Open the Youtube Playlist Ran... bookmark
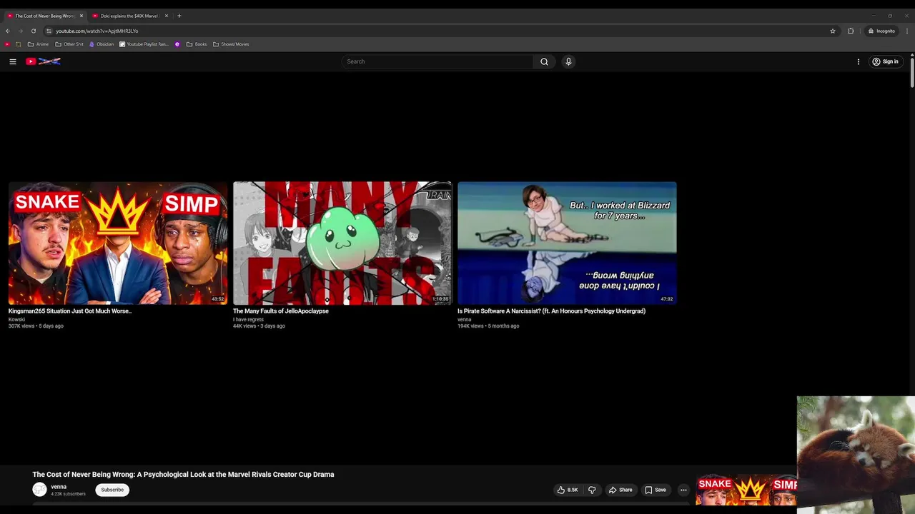This screenshot has width=915, height=514. coord(144,44)
